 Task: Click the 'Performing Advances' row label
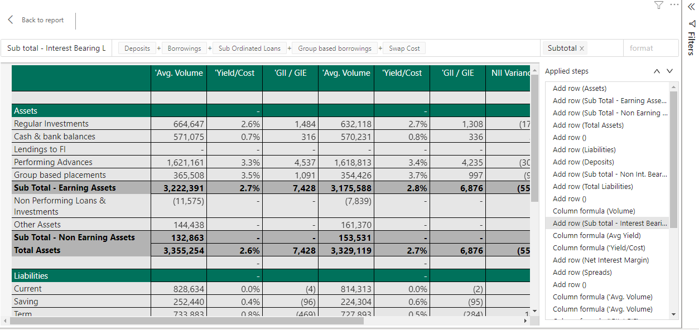[53, 162]
